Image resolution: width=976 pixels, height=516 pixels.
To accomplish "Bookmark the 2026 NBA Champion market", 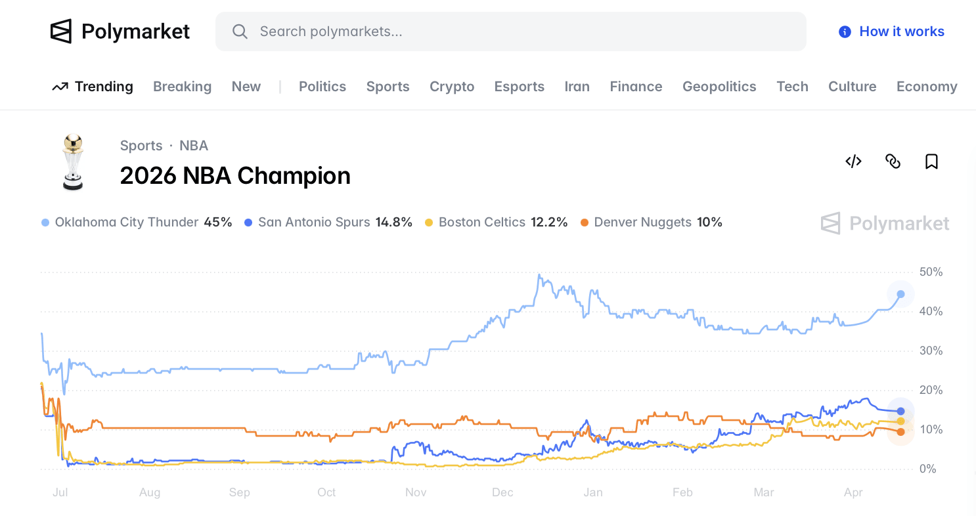I will (931, 161).
